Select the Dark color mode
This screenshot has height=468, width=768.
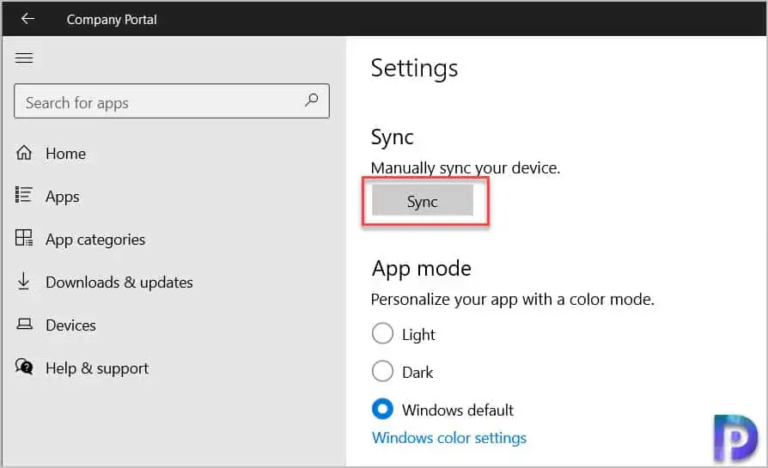tap(382, 372)
